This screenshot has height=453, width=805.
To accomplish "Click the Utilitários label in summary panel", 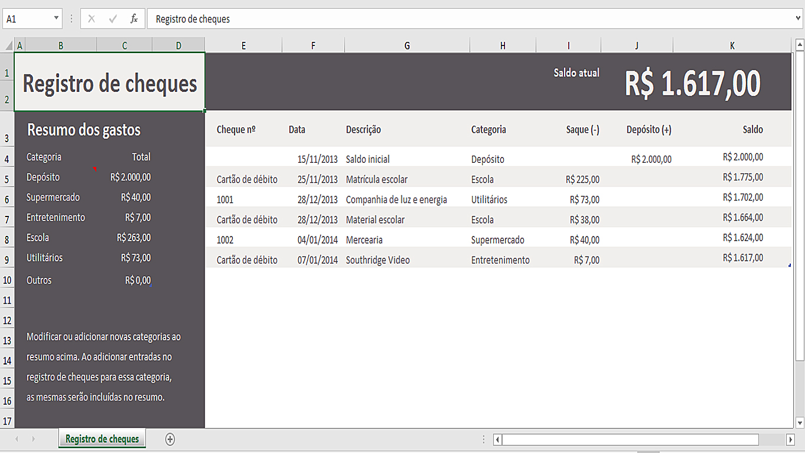I will (44, 258).
